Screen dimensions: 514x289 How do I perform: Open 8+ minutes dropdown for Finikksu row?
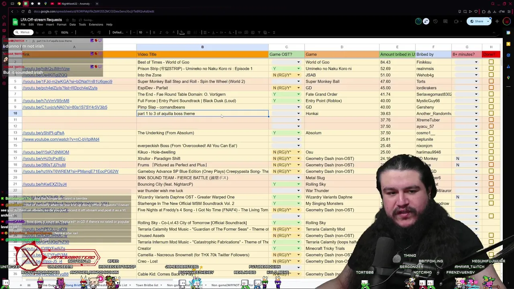pyautogui.click(x=476, y=62)
